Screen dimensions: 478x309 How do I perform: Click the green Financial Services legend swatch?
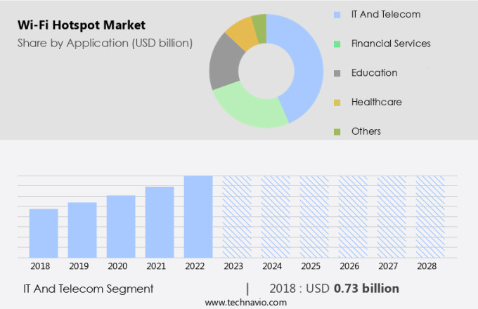[337, 44]
